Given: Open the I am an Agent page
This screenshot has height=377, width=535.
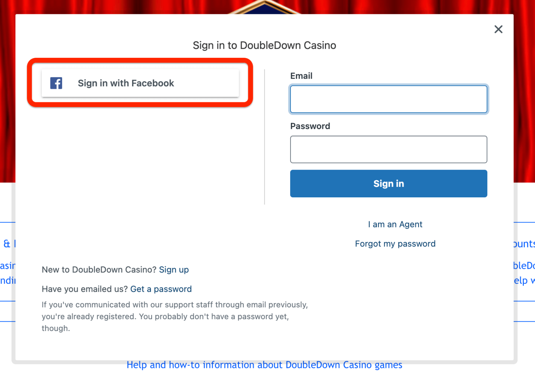Looking at the screenshot, I should 395,224.
